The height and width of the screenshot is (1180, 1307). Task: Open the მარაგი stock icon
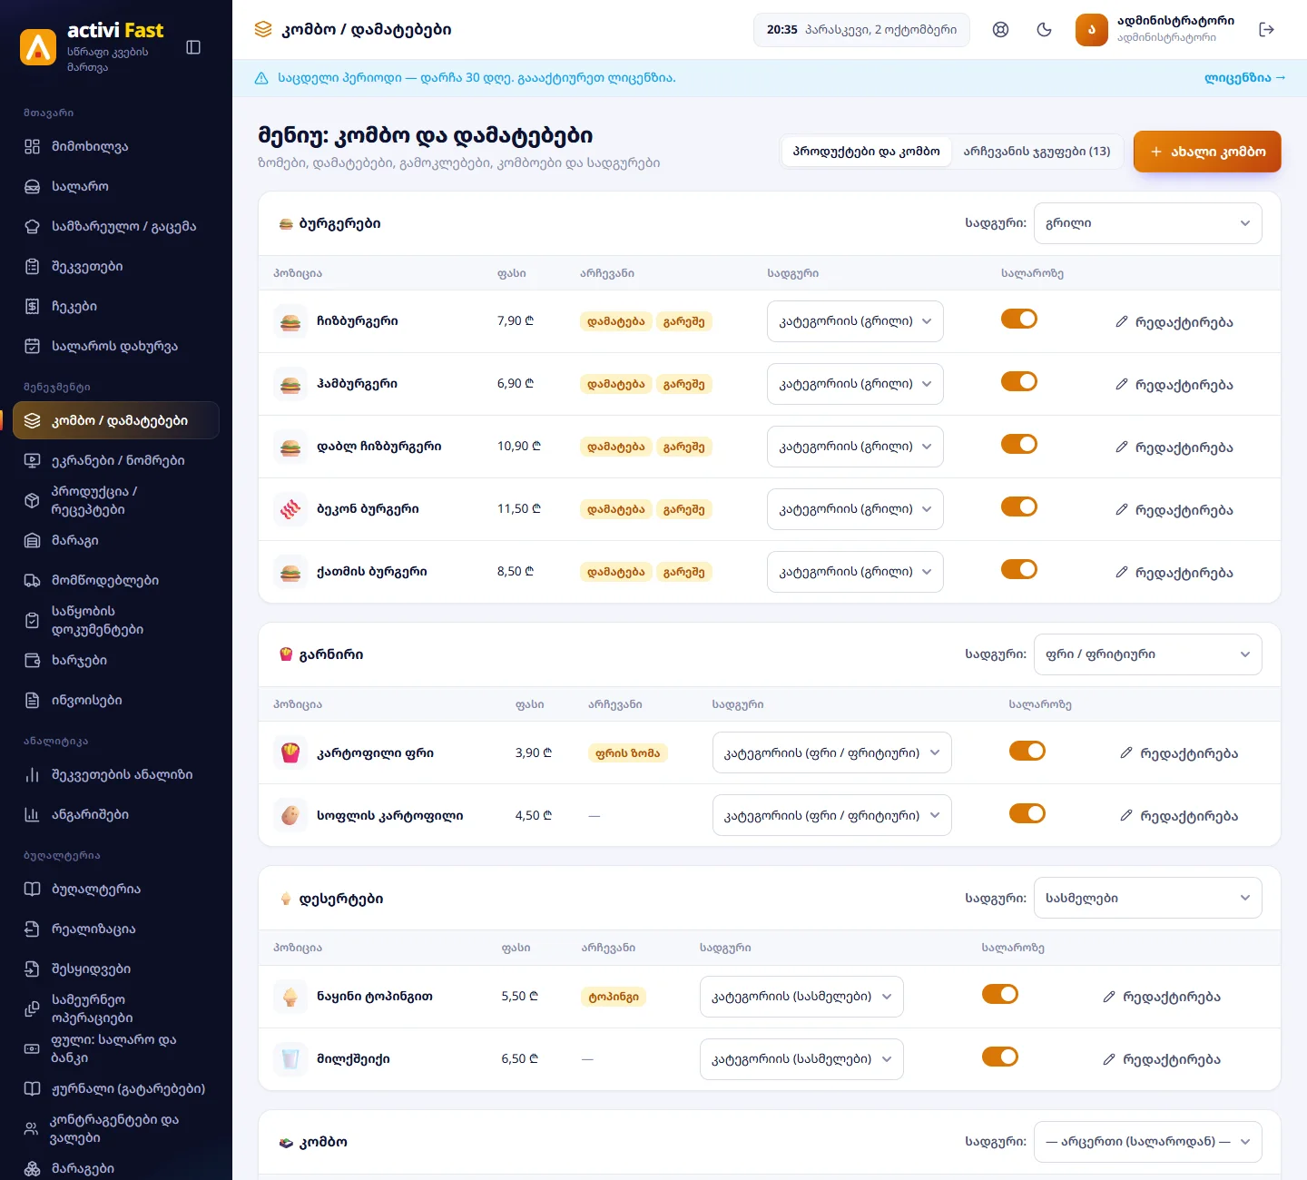32,541
